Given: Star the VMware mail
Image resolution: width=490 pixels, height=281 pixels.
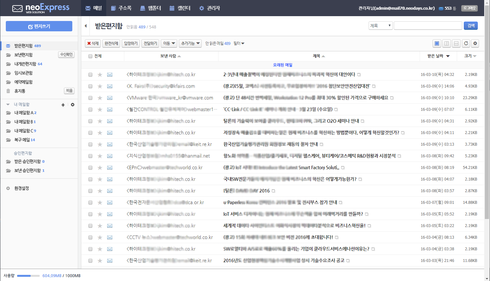Looking at the screenshot, I should point(100,98).
